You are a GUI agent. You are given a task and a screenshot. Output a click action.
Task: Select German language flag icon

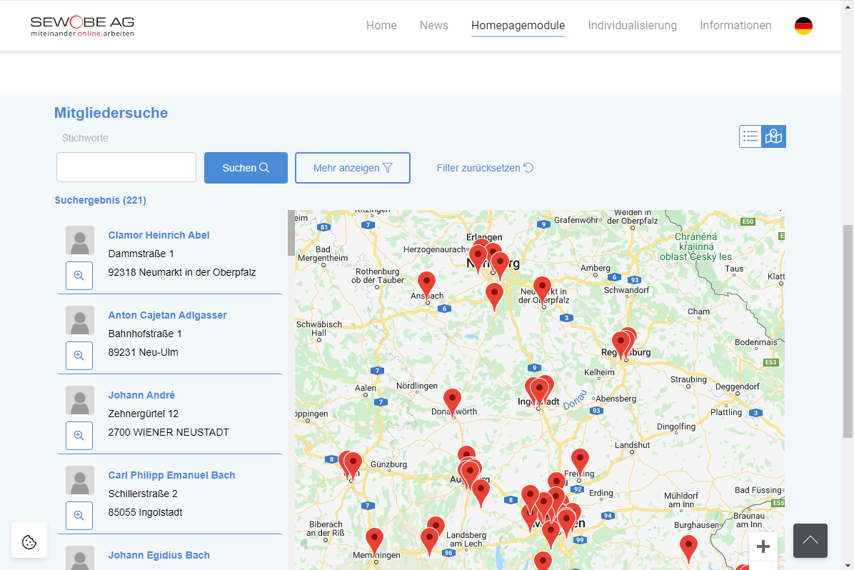click(803, 26)
